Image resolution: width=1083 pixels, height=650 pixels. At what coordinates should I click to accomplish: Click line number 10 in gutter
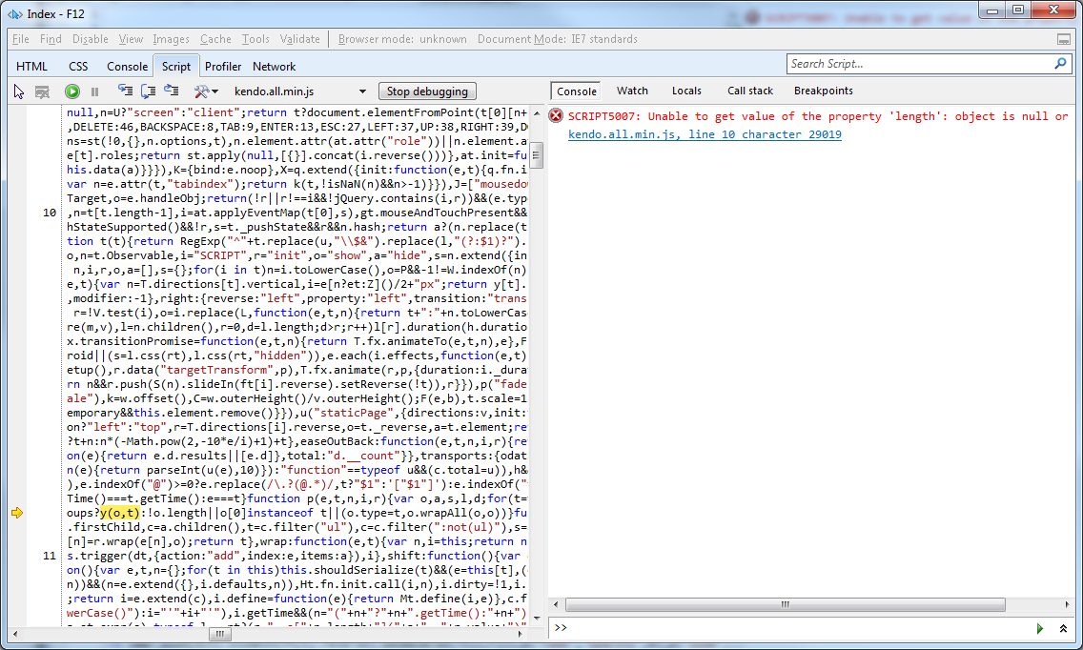click(49, 213)
